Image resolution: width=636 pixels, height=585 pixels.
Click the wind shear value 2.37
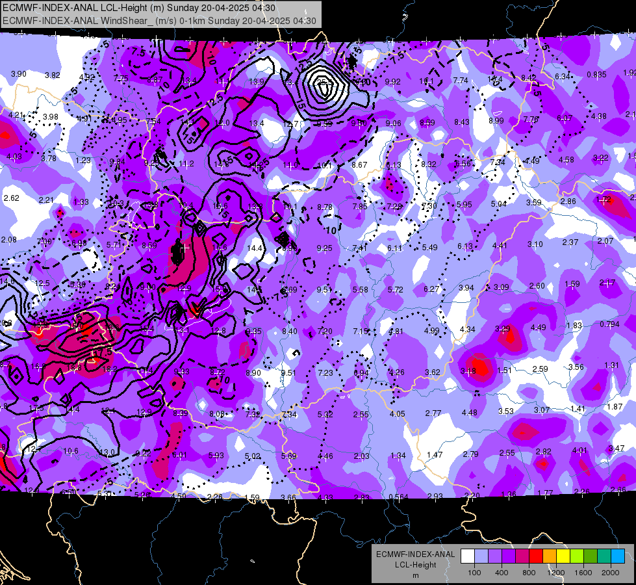coord(570,242)
